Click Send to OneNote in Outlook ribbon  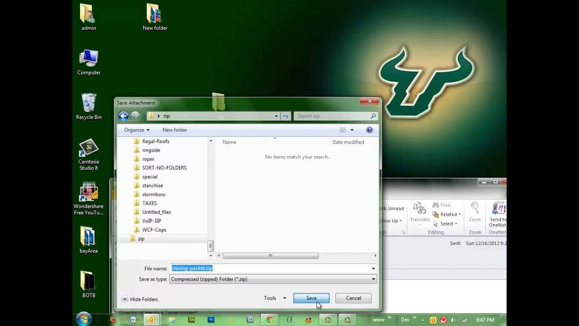pyautogui.click(x=498, y=215)
